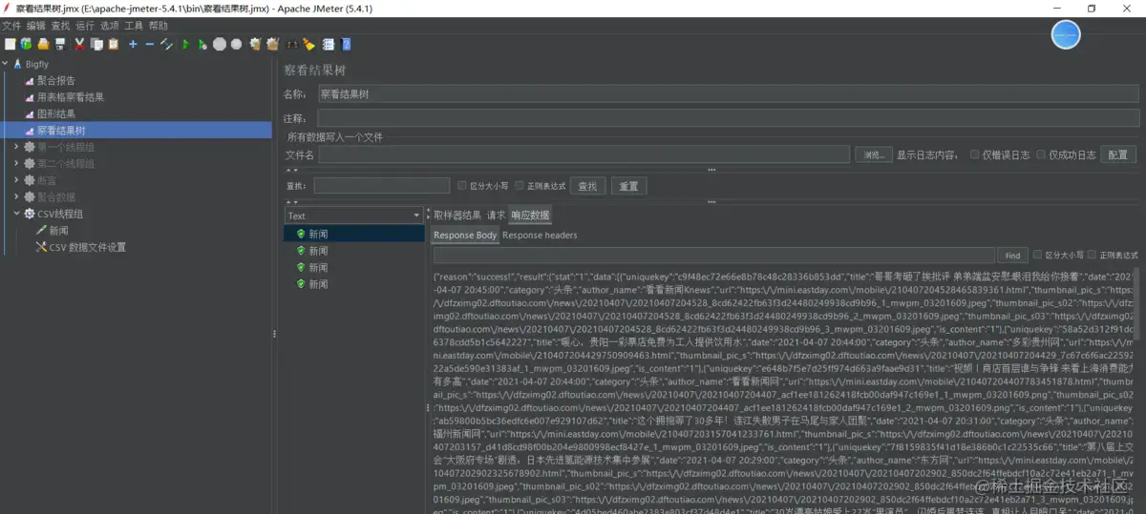Viewport: 1146px width, 514px height.
Task: Save the test plan with disk icon
Action: point(59,44)
